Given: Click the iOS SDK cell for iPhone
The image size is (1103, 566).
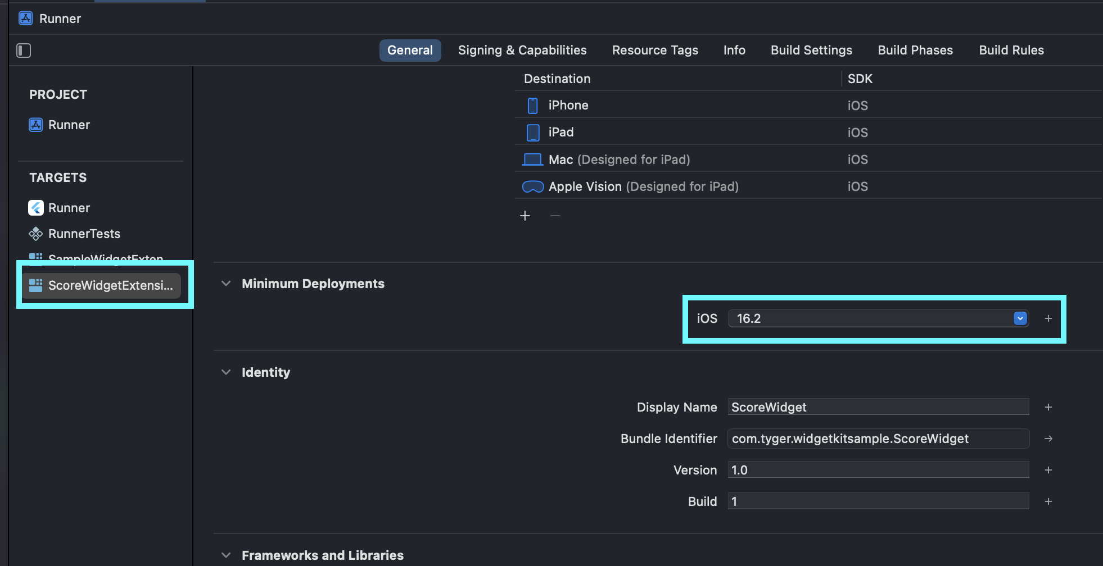Looking at the screenshot, I should click(858, 106).
